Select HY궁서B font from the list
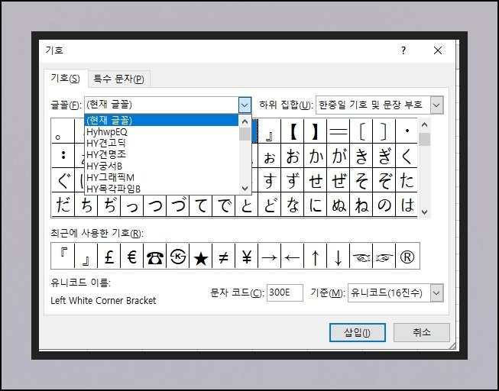This screenshot has height=391, width=499. pos(162,166)
